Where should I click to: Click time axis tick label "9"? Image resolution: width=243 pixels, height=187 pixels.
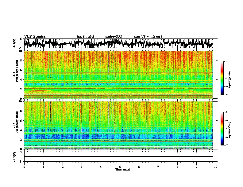tap(196, 167)
